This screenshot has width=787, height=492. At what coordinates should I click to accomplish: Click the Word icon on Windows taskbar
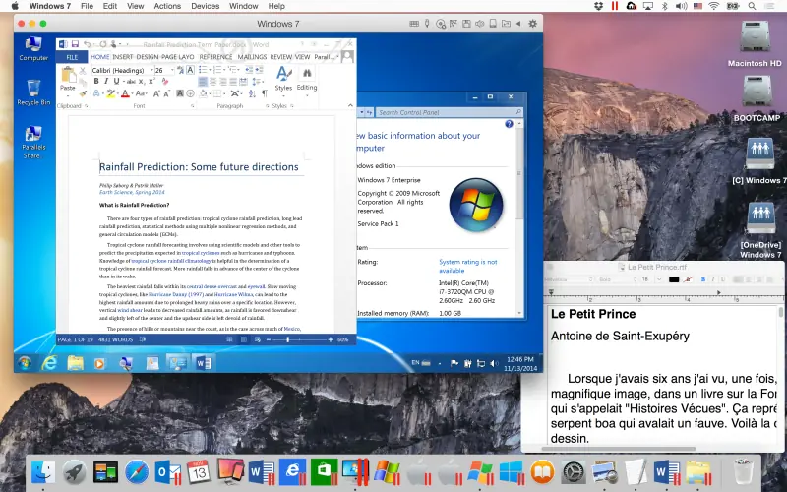tap(204, 362)
